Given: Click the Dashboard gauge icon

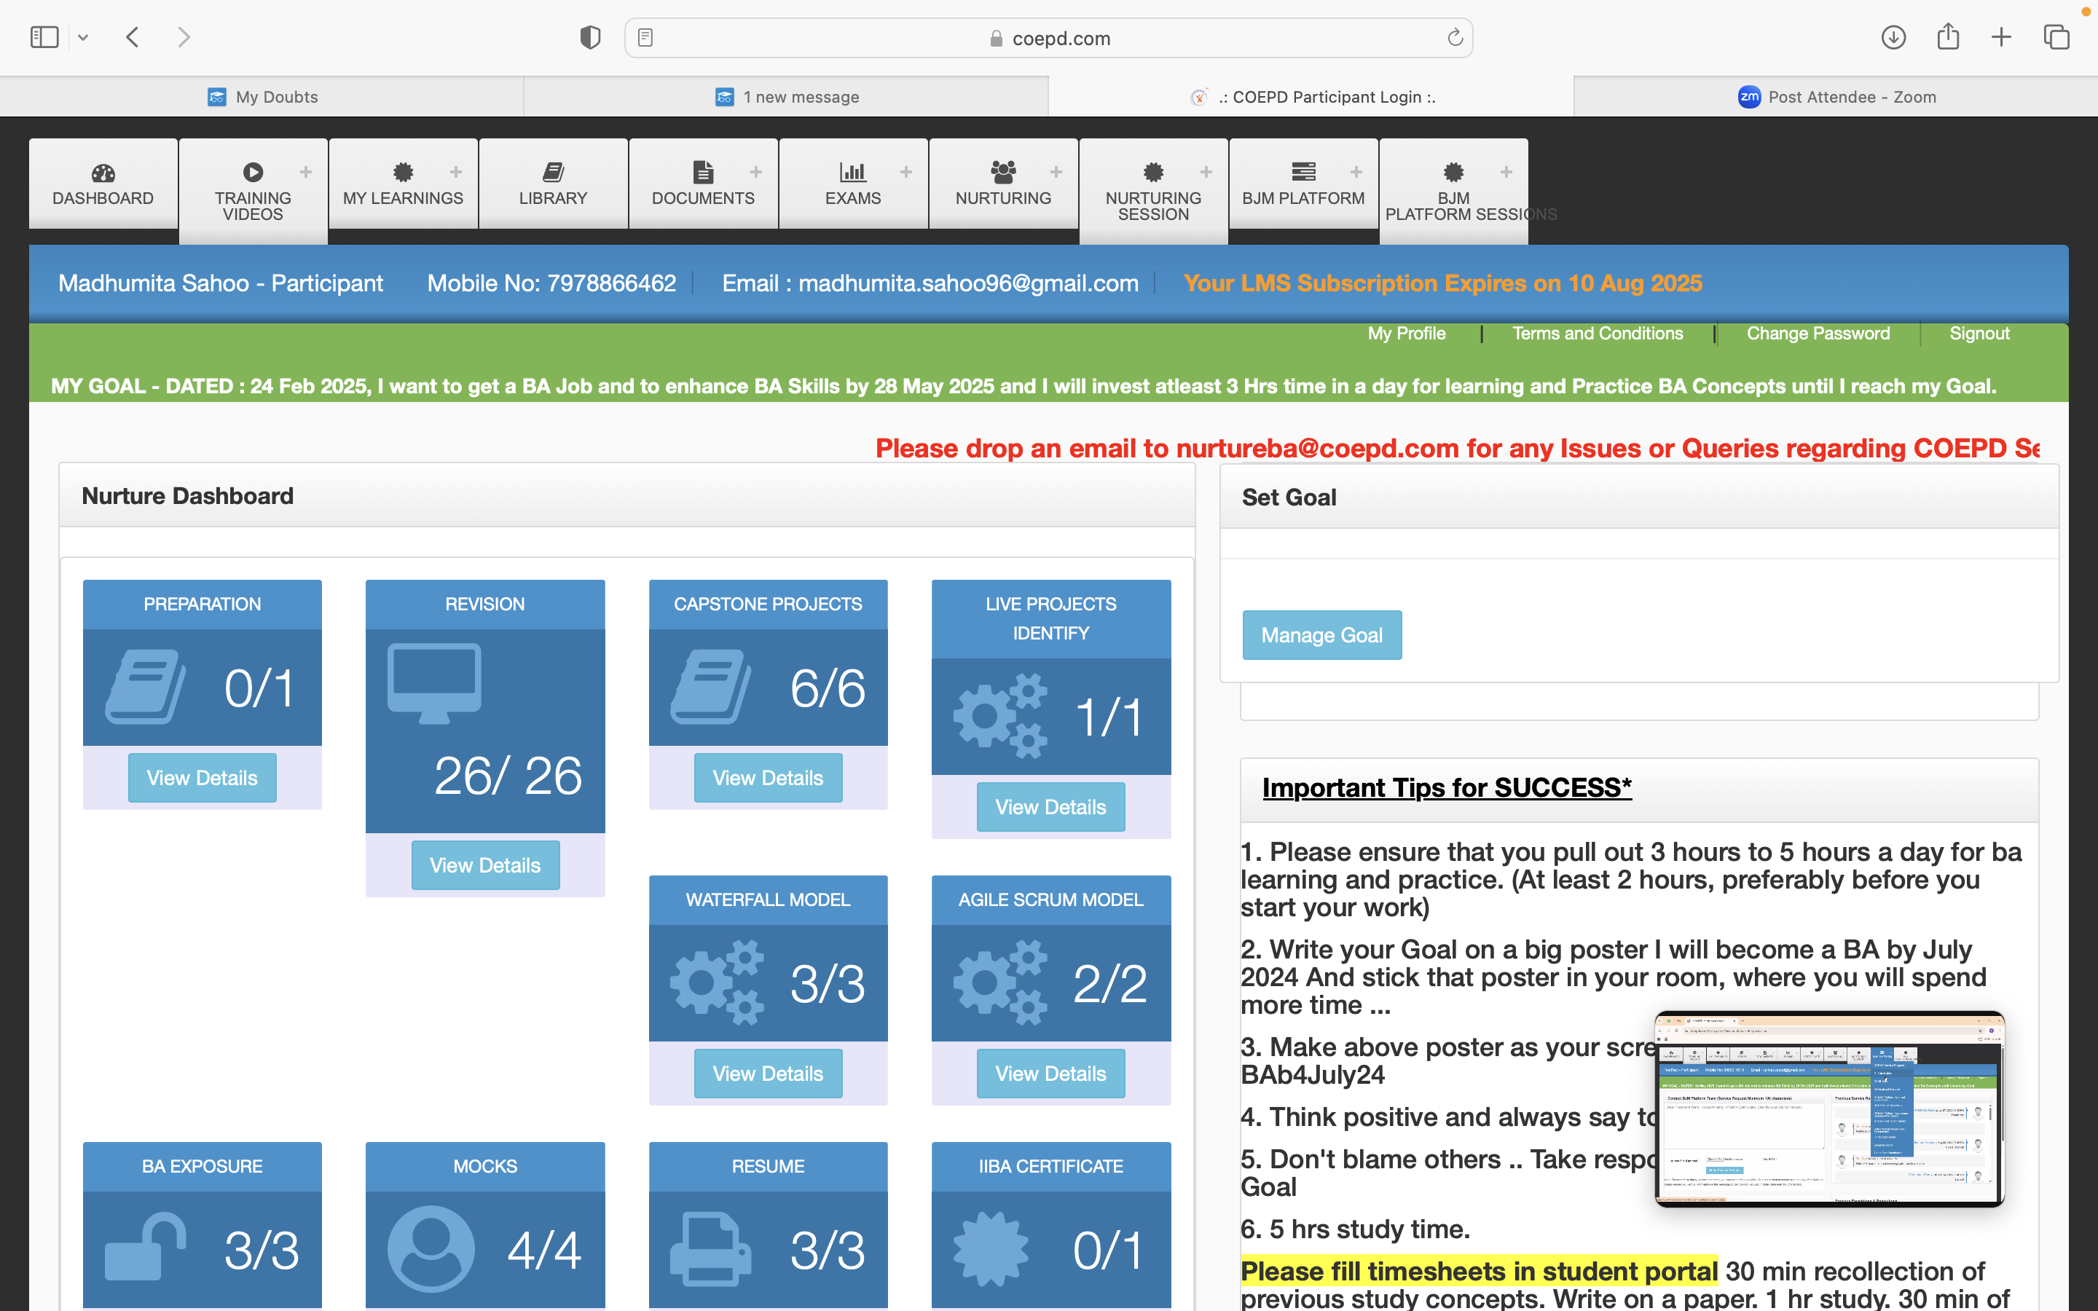Looking at the screenshot, I should (103, 173).
